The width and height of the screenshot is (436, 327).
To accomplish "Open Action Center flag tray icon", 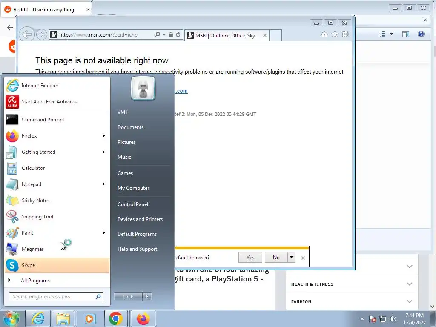I will click(x=373, y=319).
